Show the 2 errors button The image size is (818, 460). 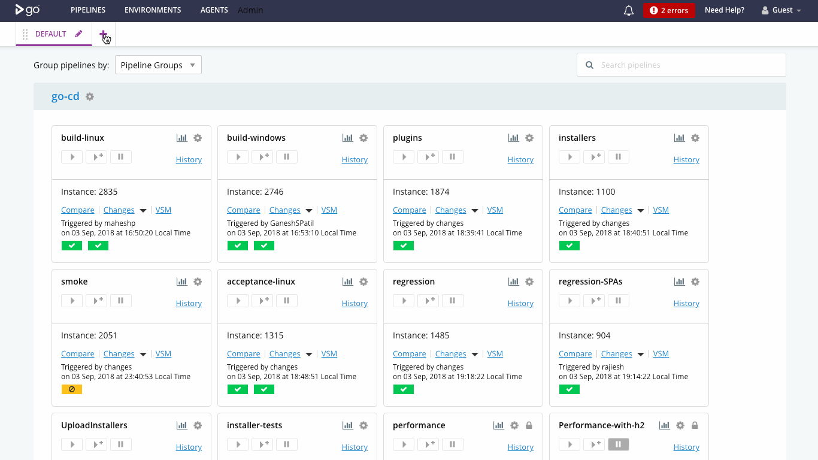(669, 10)
